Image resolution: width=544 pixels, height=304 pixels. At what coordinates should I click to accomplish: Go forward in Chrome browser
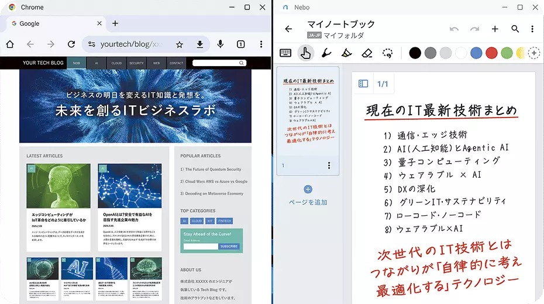pyautogui.click(x=51, y=44)
